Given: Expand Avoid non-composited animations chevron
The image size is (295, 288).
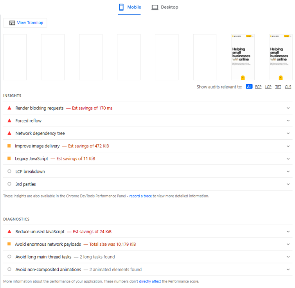Looking at the screenshot, I should click(288, 270).
